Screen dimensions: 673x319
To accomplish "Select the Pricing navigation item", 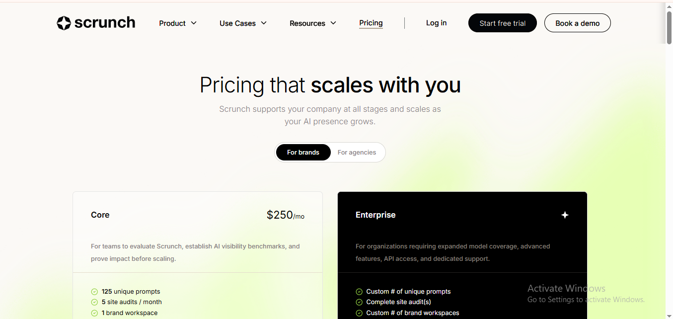I will [x=371, y=23].
